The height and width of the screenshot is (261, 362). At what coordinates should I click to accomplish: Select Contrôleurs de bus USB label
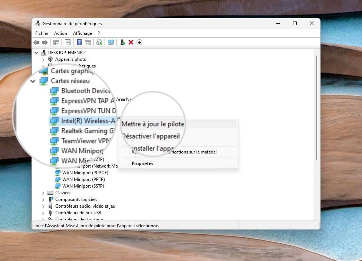78,213
